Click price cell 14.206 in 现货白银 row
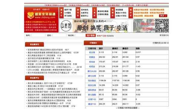Screen dimensions: 193x109 102,85
